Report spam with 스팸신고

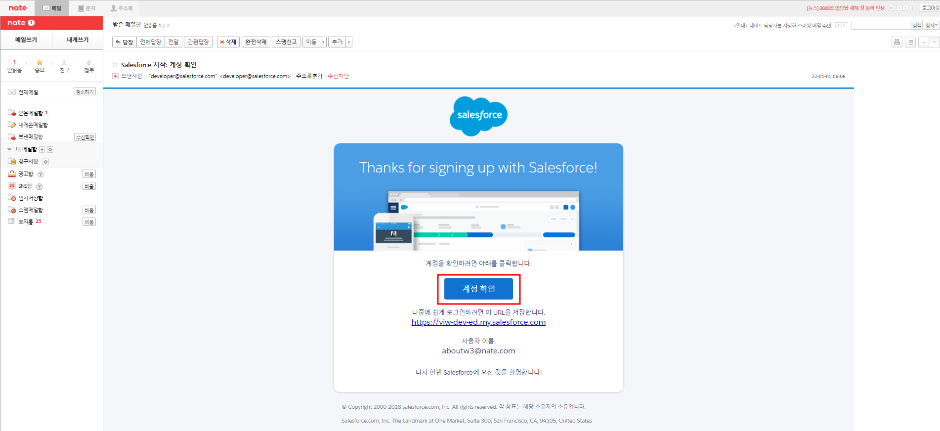click(x=286, y=42)
